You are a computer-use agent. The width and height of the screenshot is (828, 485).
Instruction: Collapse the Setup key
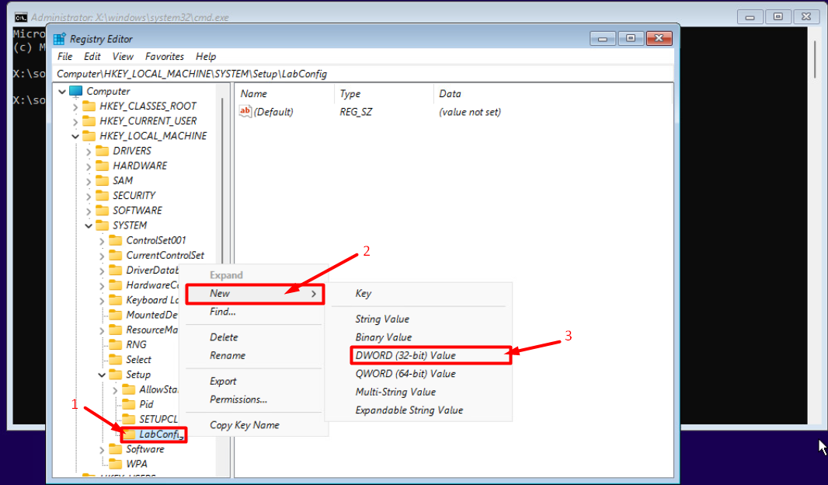pyautogui.click(x=102, y=375)
